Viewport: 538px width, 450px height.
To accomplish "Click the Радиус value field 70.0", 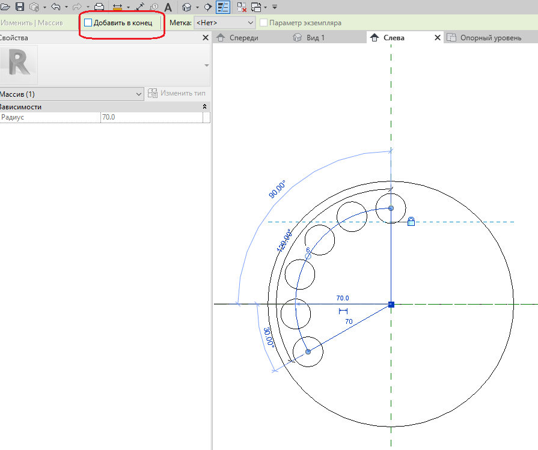I will point(151,117).
